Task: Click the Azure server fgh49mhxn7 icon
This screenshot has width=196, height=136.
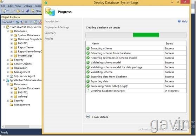Action: coord(8,80)
